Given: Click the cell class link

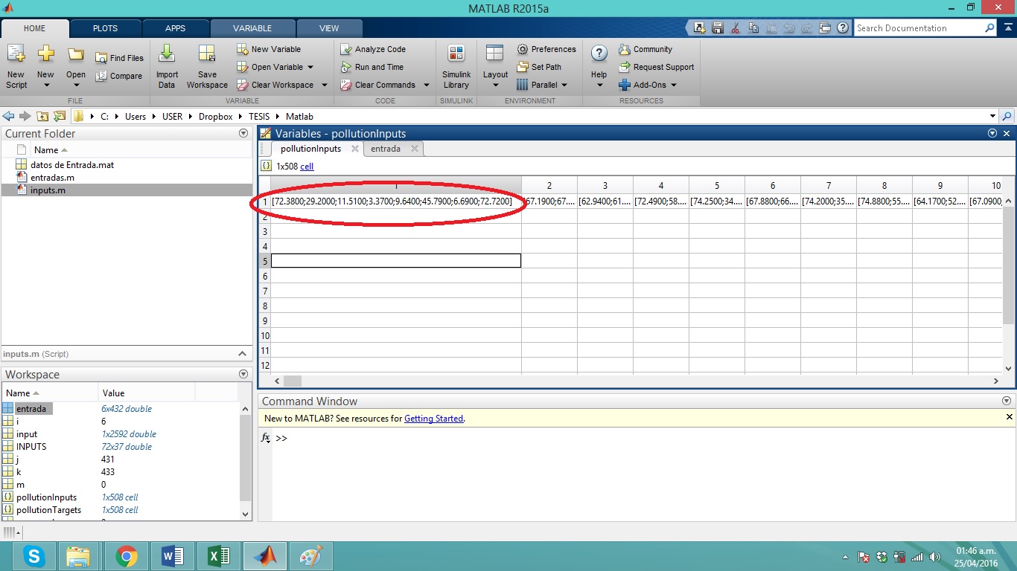Looking at the screenshot, I should coord(307,167).
